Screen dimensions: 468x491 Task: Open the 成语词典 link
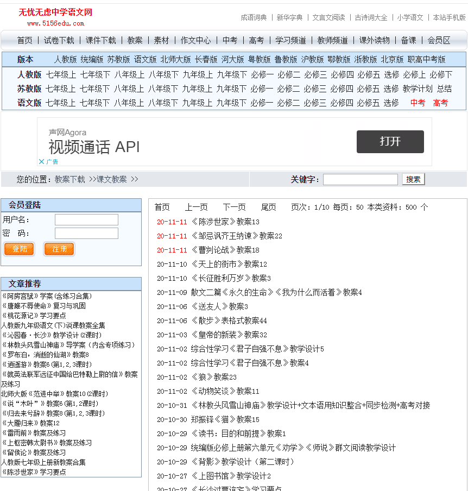click(x=253, y=17)
